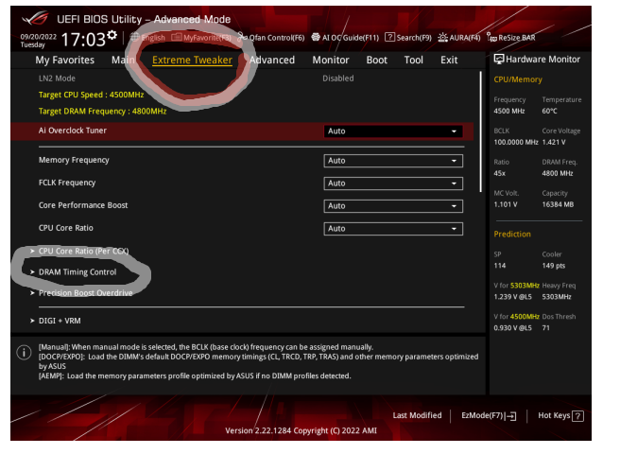Click the ROG logo icon
The width and height of the screenshot is (620, 454).
35,19
